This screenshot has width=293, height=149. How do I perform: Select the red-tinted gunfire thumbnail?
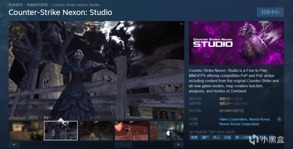(132, 131)
